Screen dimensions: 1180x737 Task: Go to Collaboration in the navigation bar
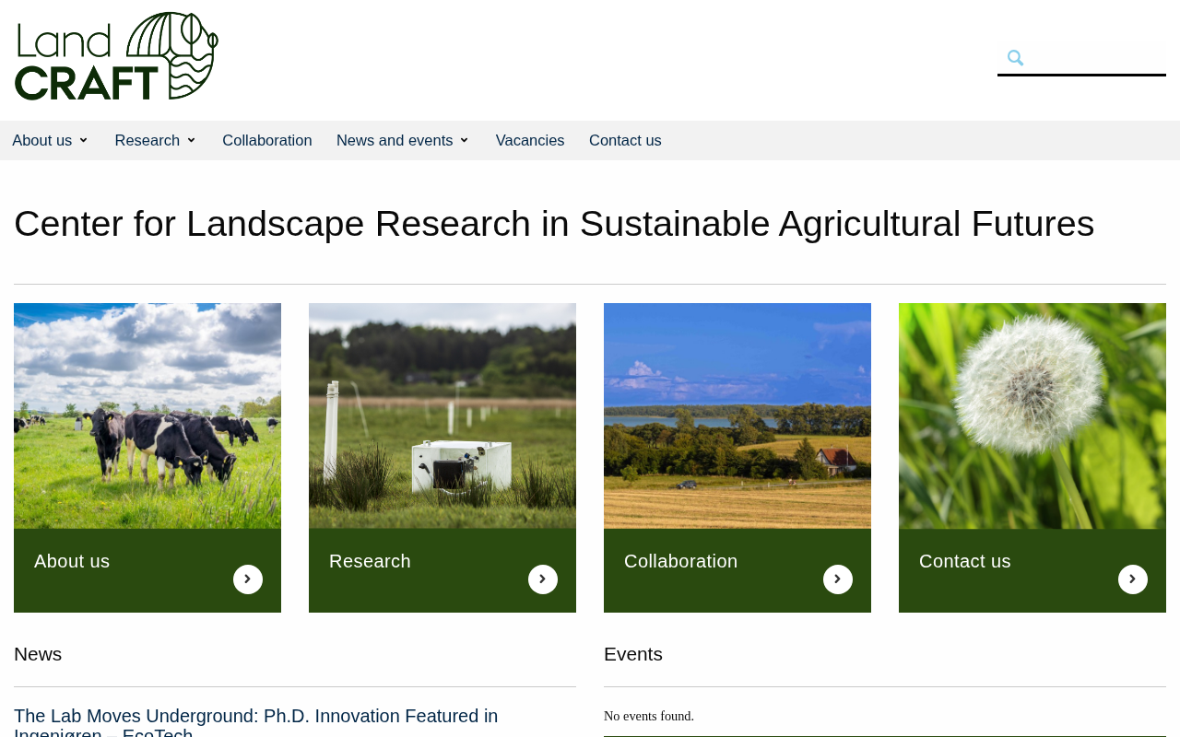267,140
